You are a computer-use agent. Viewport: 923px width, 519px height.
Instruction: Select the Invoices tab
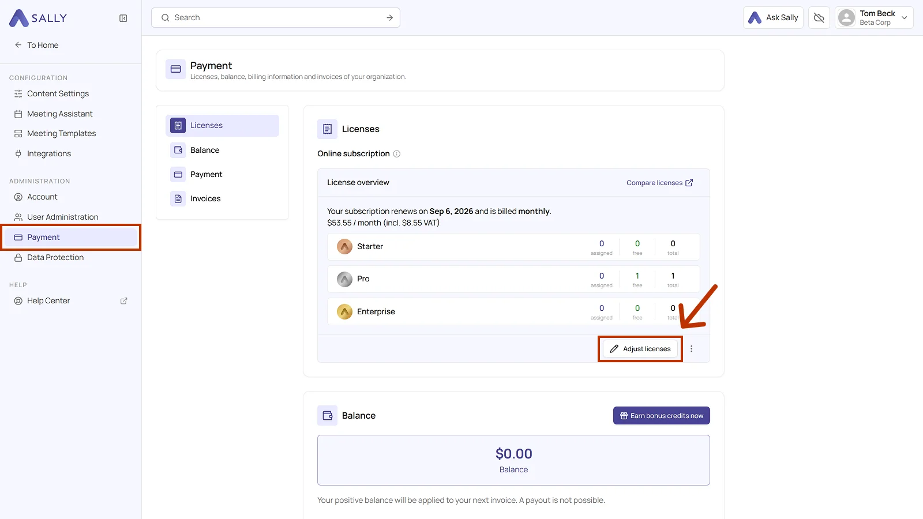click(x=222, y=198)
